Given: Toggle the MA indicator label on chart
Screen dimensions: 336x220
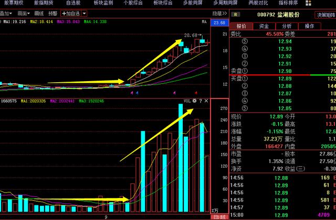Looking at the screenshot, I should click(204, 21).
